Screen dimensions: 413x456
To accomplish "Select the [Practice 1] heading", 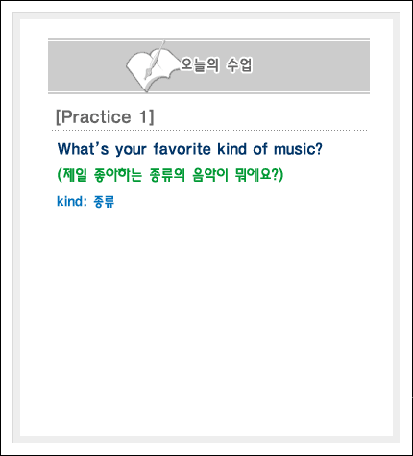I will pos(105,117).
